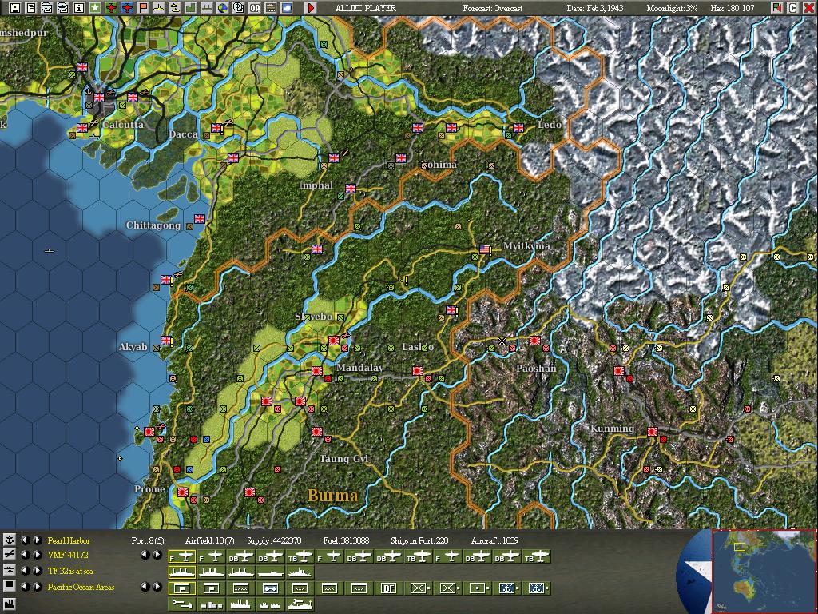The width and height of the screenshot is (818, 614).
Task: Click the wrench with arrow icon in bottom row
Action: coord(182,604)
